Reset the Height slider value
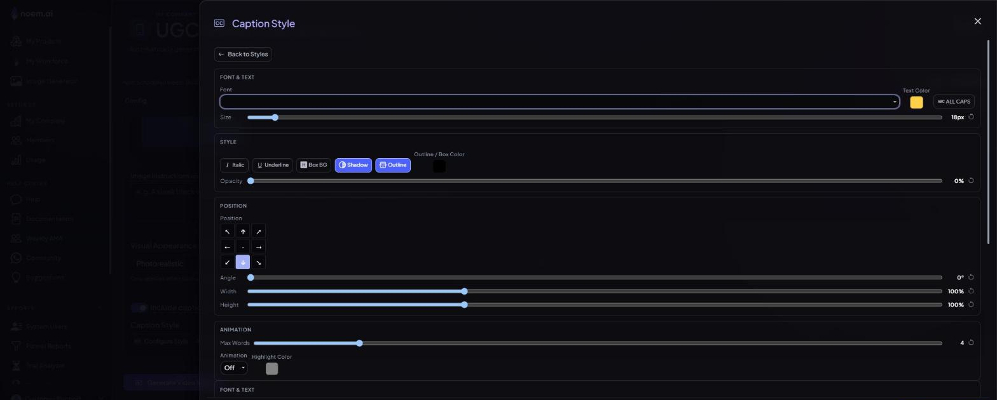The height and width of the screenshot is (400, 997). pos(971,305)
